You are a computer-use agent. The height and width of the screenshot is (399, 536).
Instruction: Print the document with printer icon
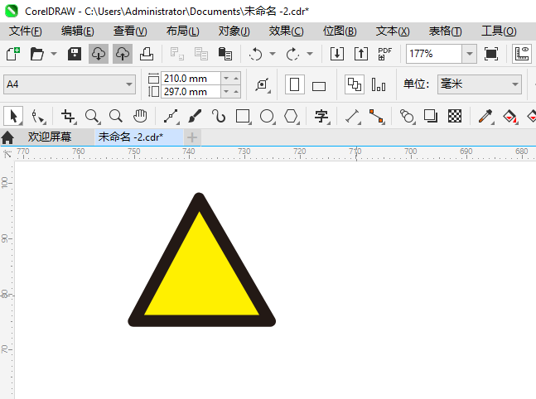click(147, 54)
